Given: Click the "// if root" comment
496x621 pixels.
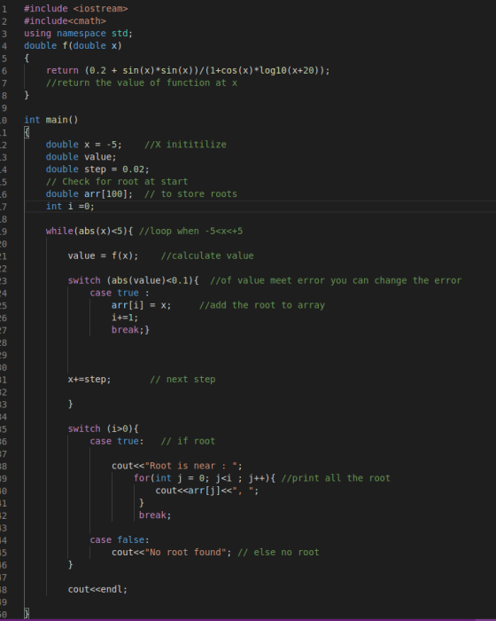Looking at the screenshot, I should pyautogui.click(x=188, y=441).
